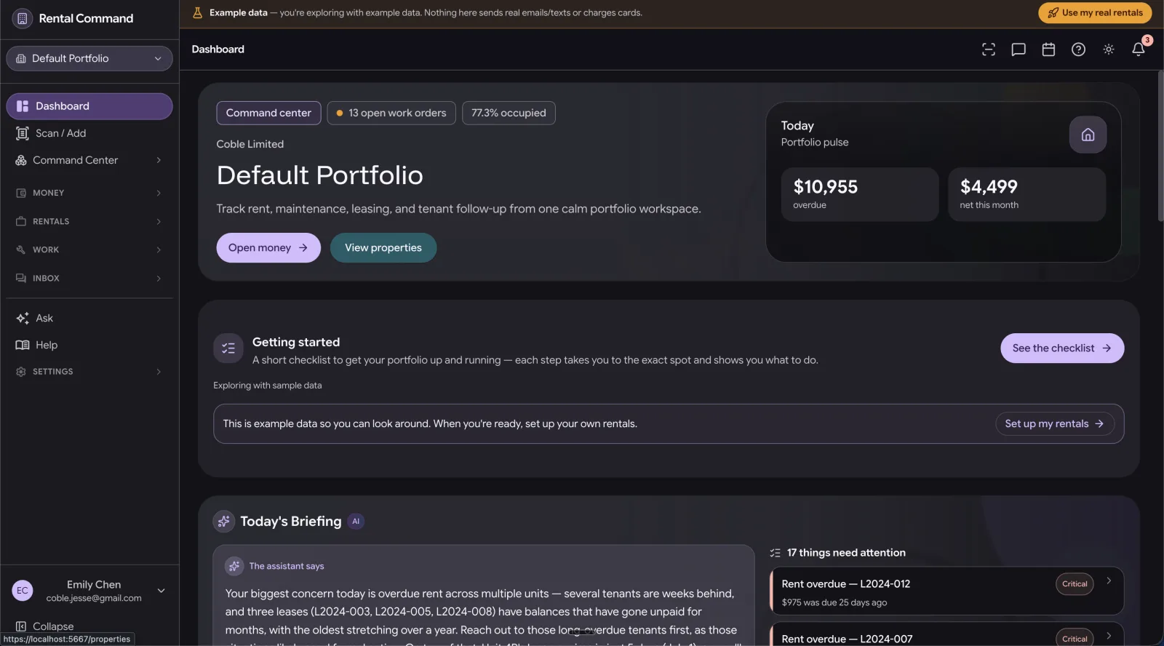
Task: Open the Emily Chen account menu chevron
Action: click(162, 591)
